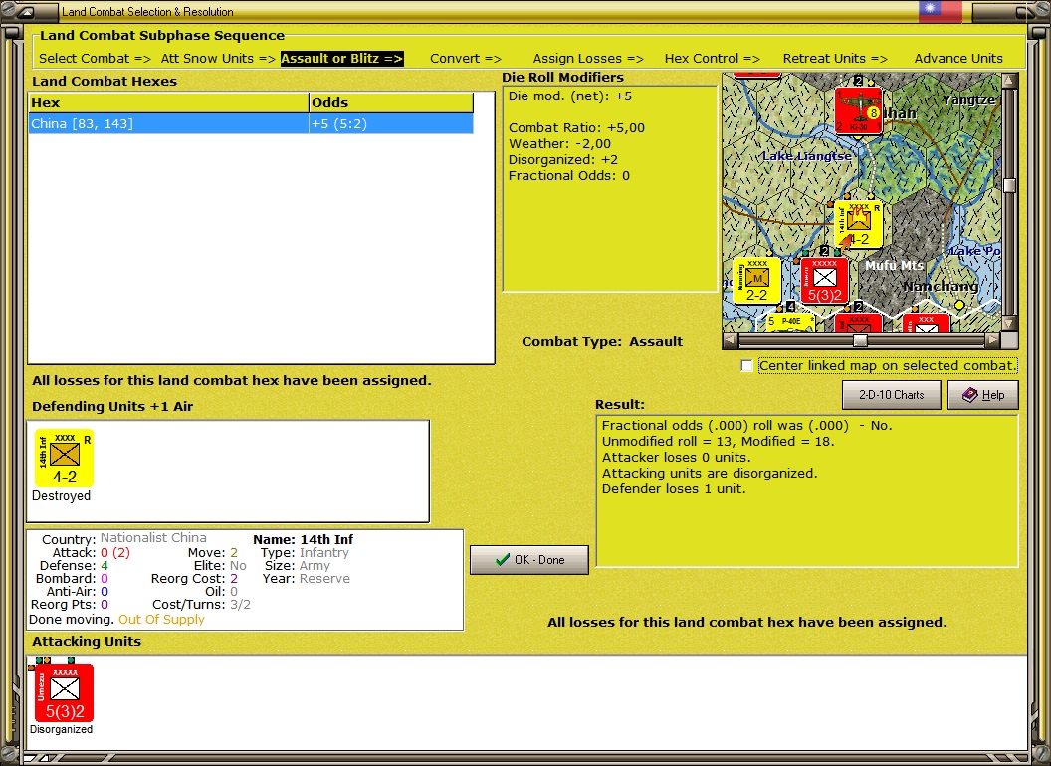Click the Attacking units are disorganized line
1051x766 pixels.
coord(710,474)
